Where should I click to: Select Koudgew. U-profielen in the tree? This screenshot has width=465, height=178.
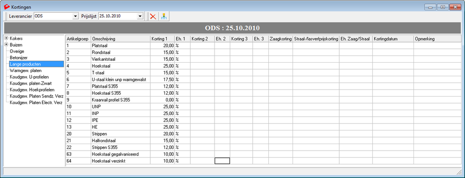click(29, 77)
